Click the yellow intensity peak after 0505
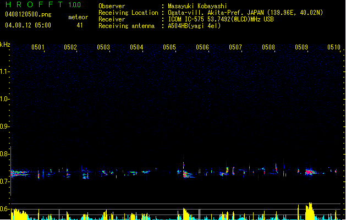The height and width of the screenshot is (220, 346). pos(186,213)
